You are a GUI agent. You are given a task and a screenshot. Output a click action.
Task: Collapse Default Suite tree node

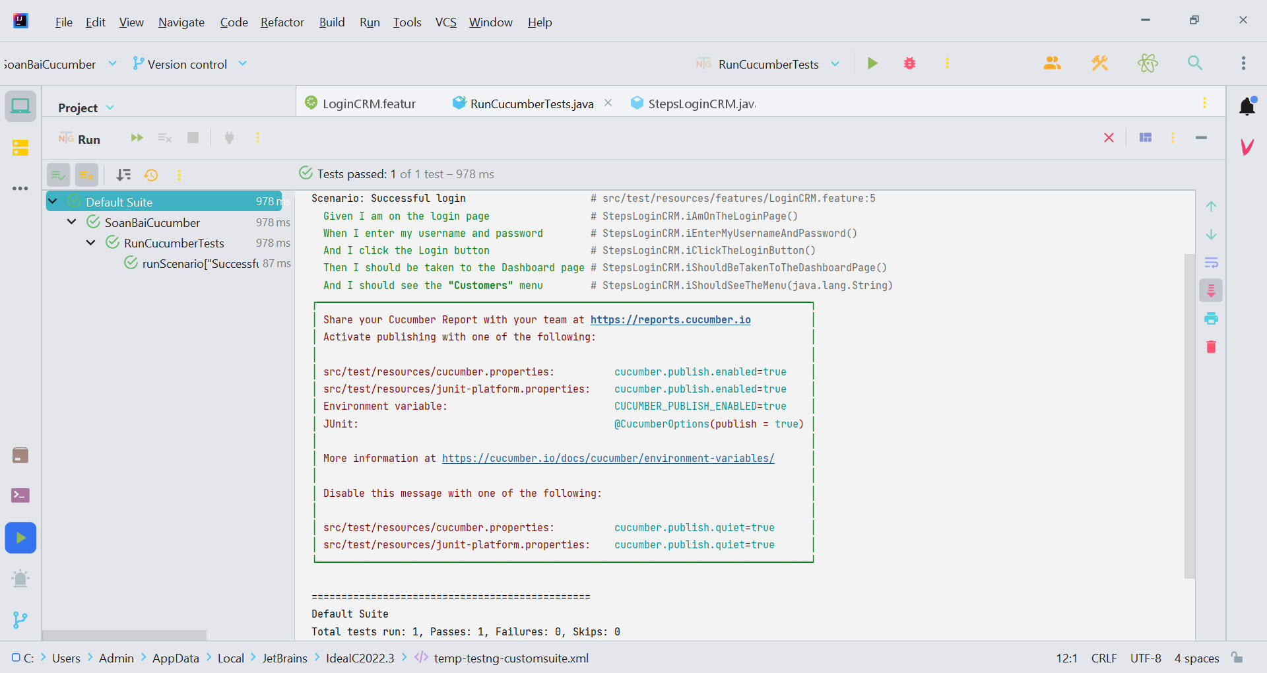pos(53,201)
